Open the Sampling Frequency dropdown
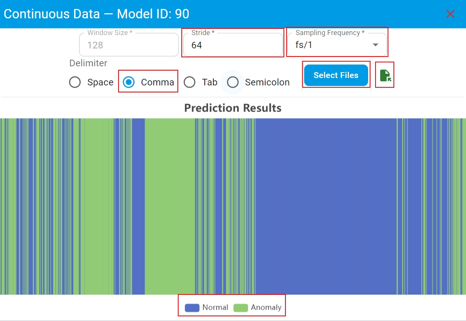The width and height of the screenshot is (466, 321). click(331, 45)
